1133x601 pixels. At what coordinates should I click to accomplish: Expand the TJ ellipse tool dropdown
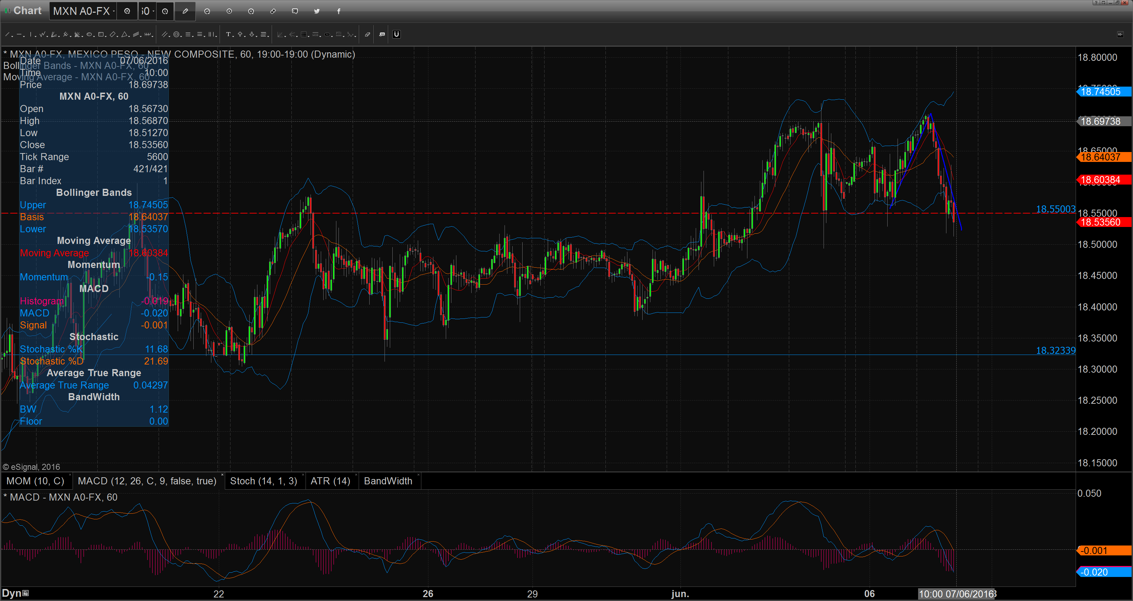click(332, 37)
